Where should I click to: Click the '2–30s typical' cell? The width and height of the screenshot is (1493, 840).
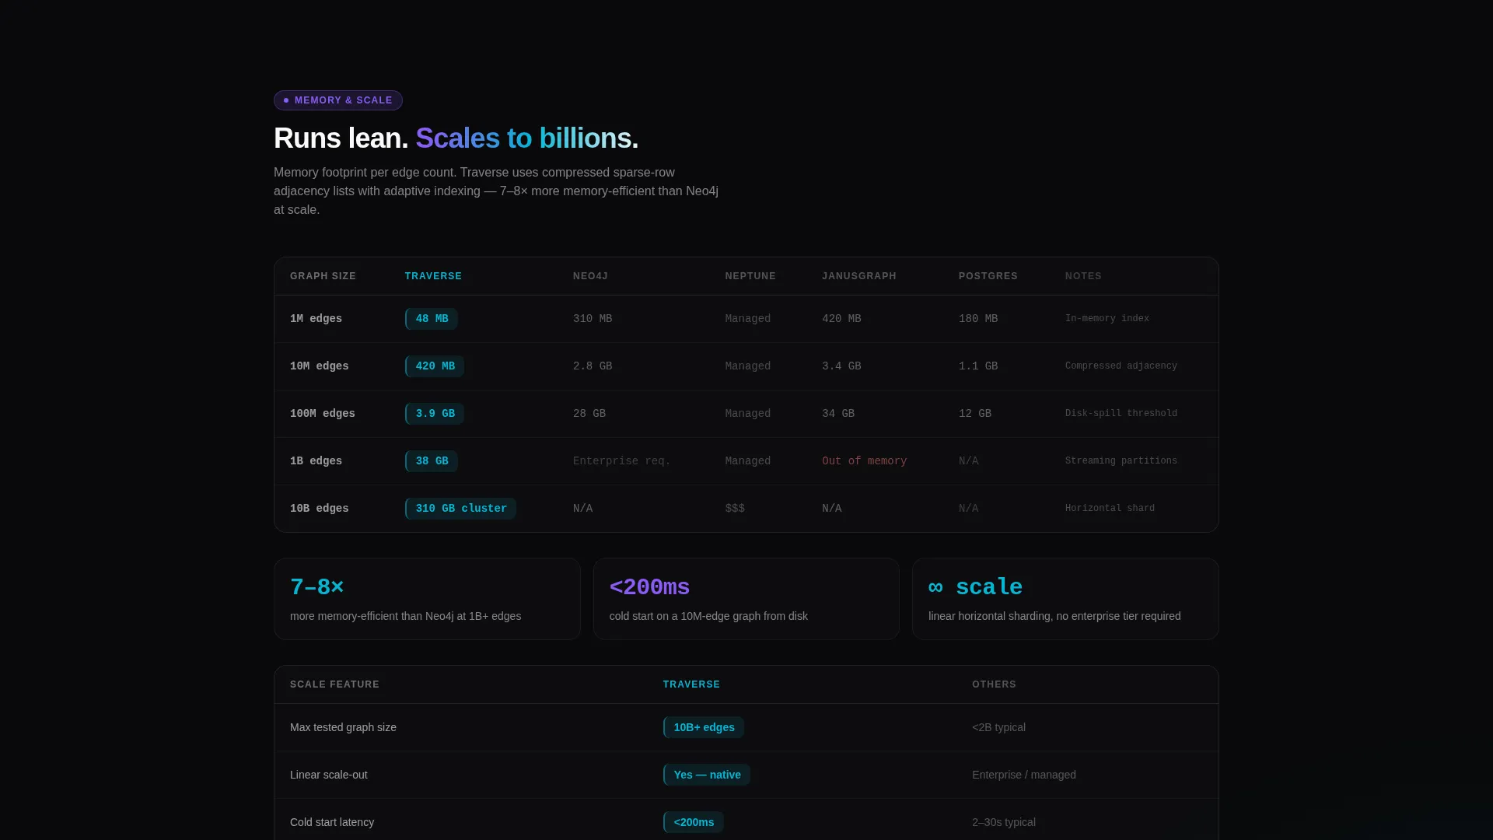1004,822
